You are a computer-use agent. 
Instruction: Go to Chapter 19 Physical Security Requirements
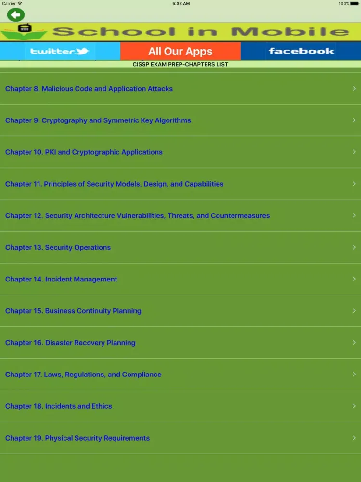coord(77,438)
